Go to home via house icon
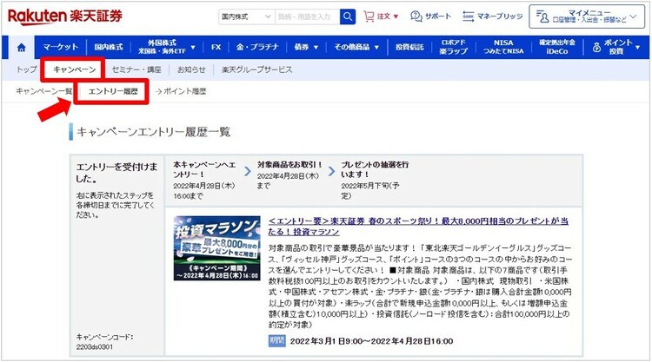 click(21, 48)
